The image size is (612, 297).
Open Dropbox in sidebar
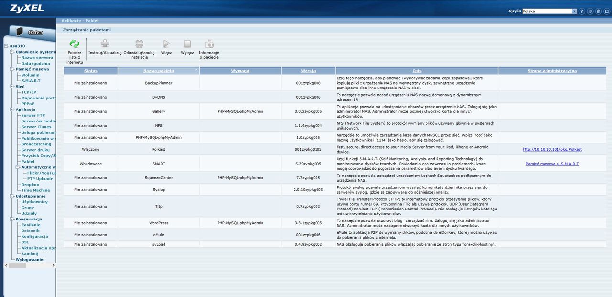click(x=30, y=185)
